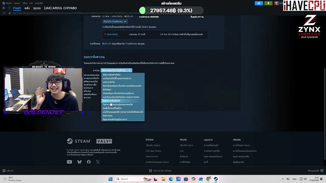Open the คุกกี้ (Cookies) footer link
The width and height of the screenshot is (326, 183).
pyautogui.click(x=206, y=162)
